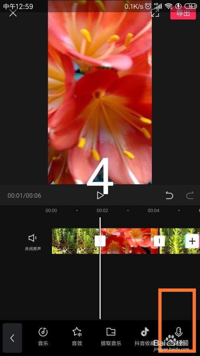
Task: Tap the 00:00 timeline ruler mark
Action: (x=51, y=211)
